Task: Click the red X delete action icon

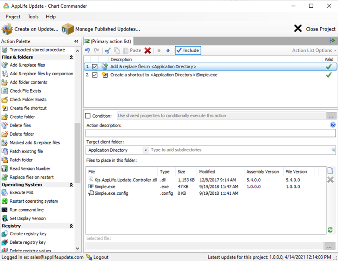Action: 148,50
